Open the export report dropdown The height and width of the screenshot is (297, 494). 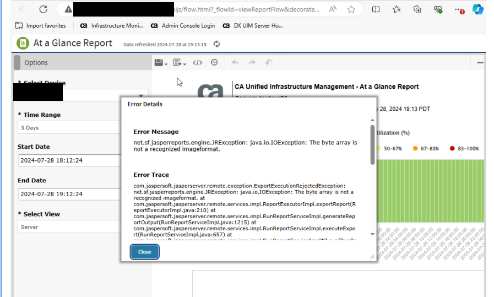(179, 63)
